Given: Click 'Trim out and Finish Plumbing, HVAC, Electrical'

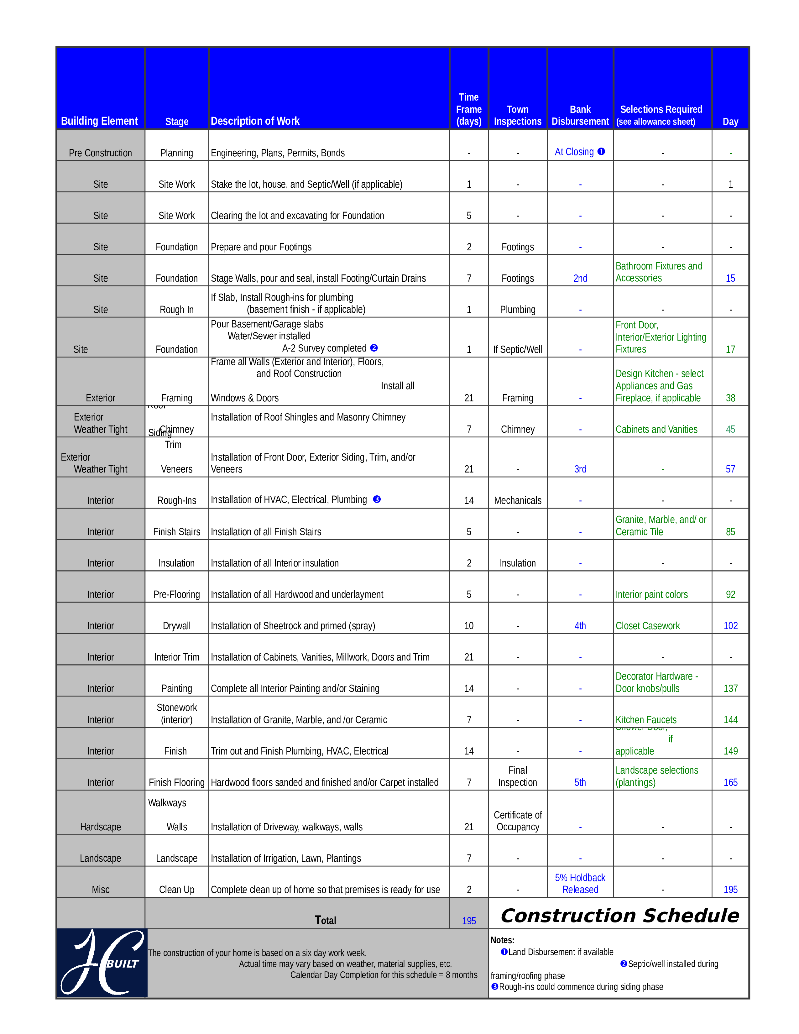Looking at the screenshot, I should pyautogui.click(x=299, y=751).
